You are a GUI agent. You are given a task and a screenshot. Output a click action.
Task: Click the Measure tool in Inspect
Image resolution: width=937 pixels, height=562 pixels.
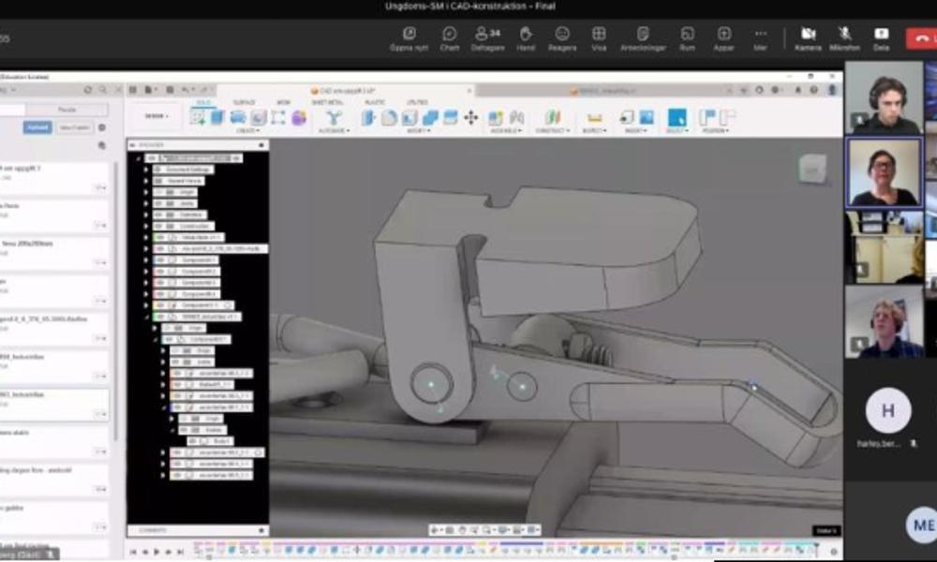tap(593, 117)
